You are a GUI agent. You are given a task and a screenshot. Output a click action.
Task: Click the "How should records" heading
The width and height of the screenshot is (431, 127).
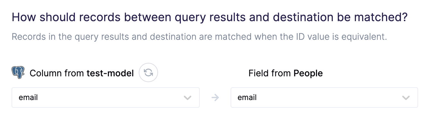pos(210,17)
